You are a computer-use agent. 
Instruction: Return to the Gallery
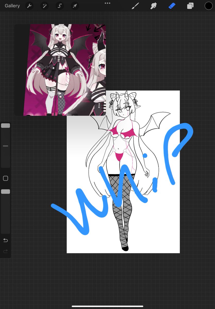click(12, 6)
